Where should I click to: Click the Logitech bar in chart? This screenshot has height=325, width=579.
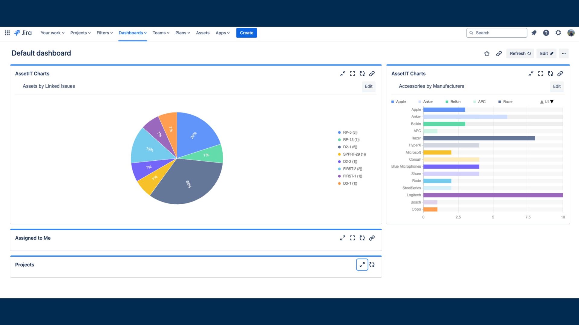493,195
